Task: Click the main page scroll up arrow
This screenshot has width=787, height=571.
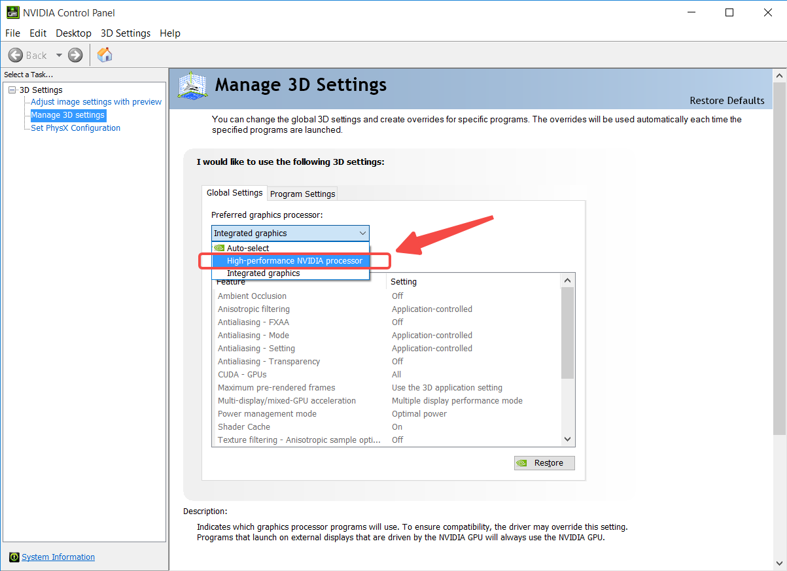Action: pos(779,77)
